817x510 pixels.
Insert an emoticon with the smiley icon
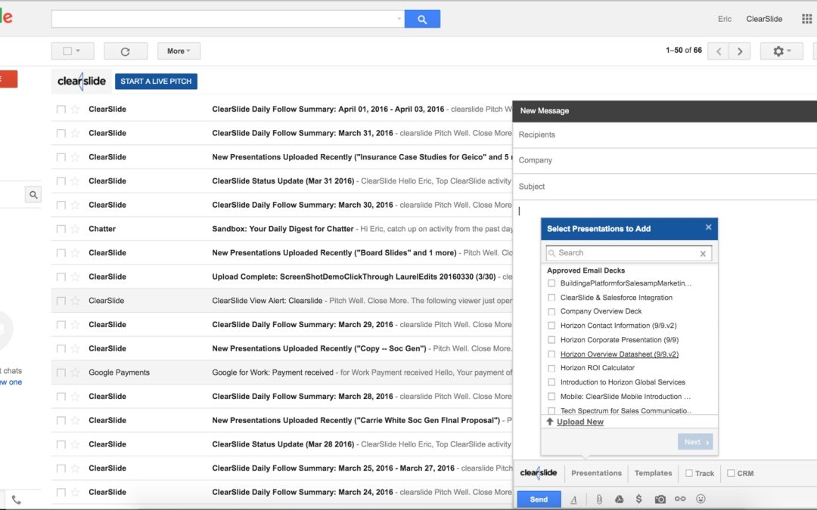[701, 499]
